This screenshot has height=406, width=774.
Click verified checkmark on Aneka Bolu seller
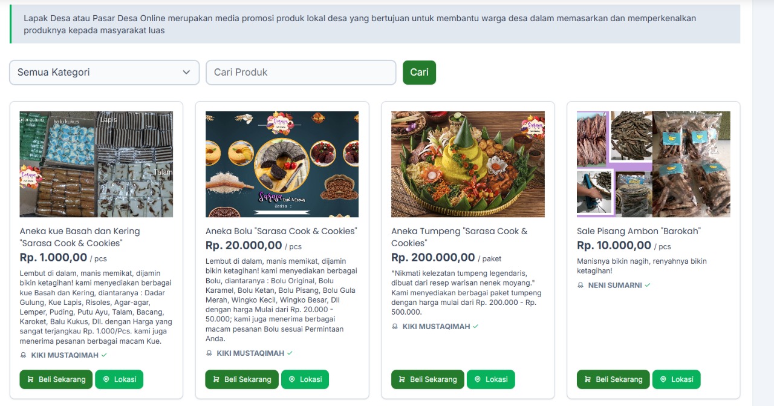(x=290, y=353)
